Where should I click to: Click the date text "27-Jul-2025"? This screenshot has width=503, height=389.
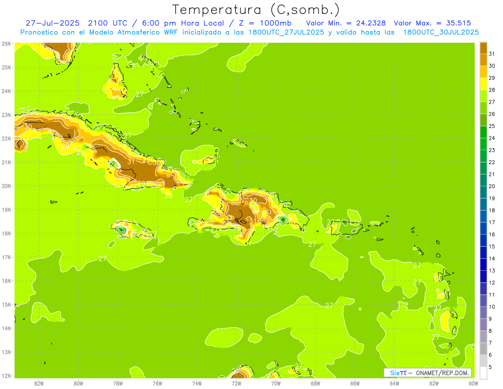pyautogui.click(x=53, y=23)
